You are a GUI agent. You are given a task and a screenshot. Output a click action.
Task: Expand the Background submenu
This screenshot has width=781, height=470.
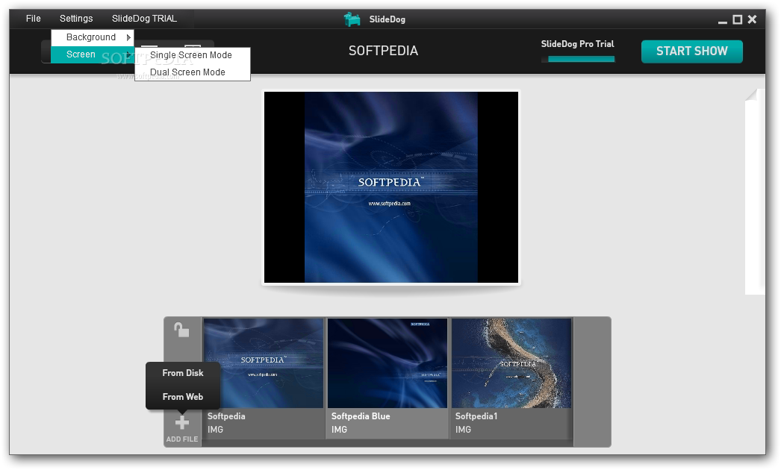92,37
